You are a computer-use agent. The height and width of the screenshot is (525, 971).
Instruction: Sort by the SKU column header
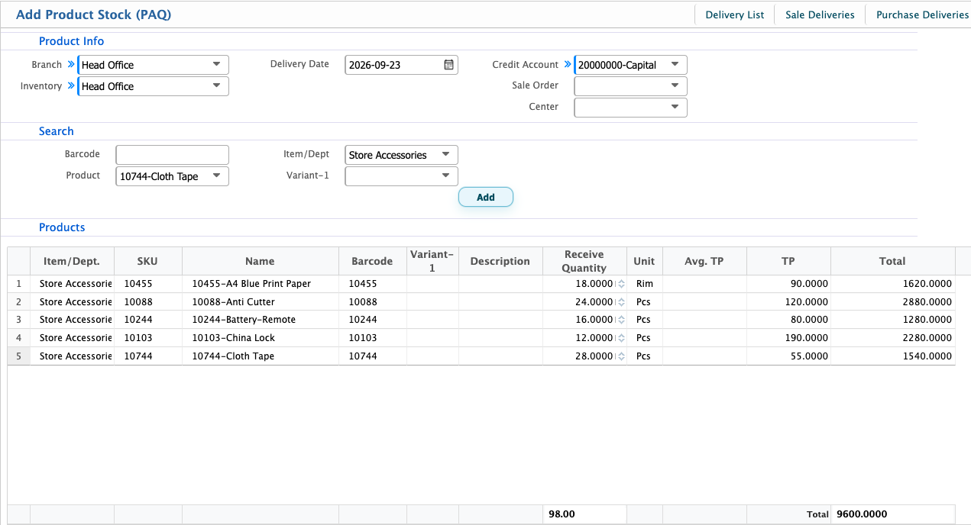[147, 261]
